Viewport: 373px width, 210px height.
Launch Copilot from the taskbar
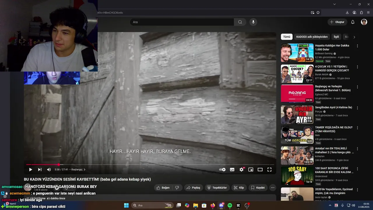click(187, 205)
